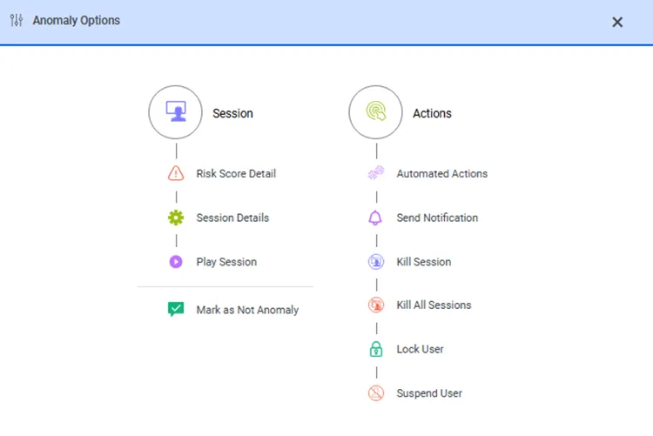Screen dimensions: 653x436
Task: Click the green checkmark Mark as Not Anomaly icon
Action: point(176,310)
